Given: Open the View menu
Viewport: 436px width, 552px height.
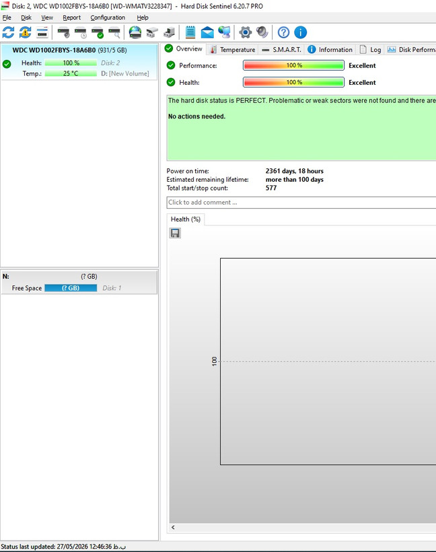Looking at the screenshot, I should coord(47,18).
